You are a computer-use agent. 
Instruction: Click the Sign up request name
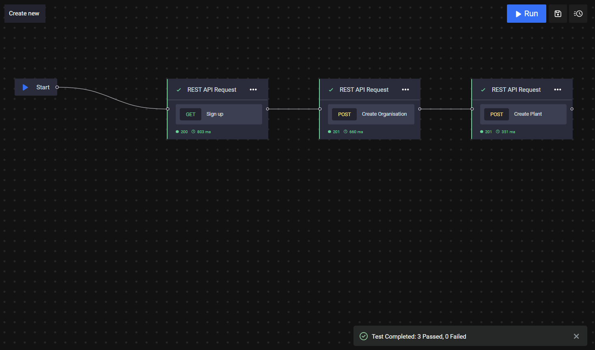pyautogui.click(x=215, y=114)
